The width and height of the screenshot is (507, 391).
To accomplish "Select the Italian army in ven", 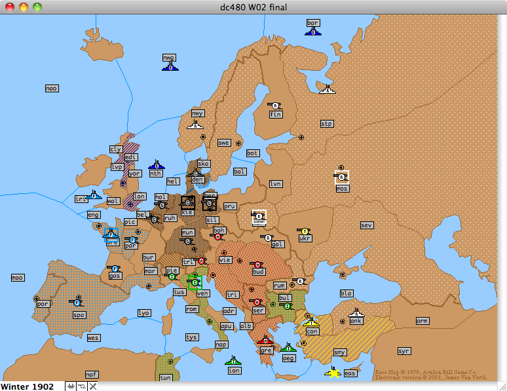I will click(x=195, y=283).
